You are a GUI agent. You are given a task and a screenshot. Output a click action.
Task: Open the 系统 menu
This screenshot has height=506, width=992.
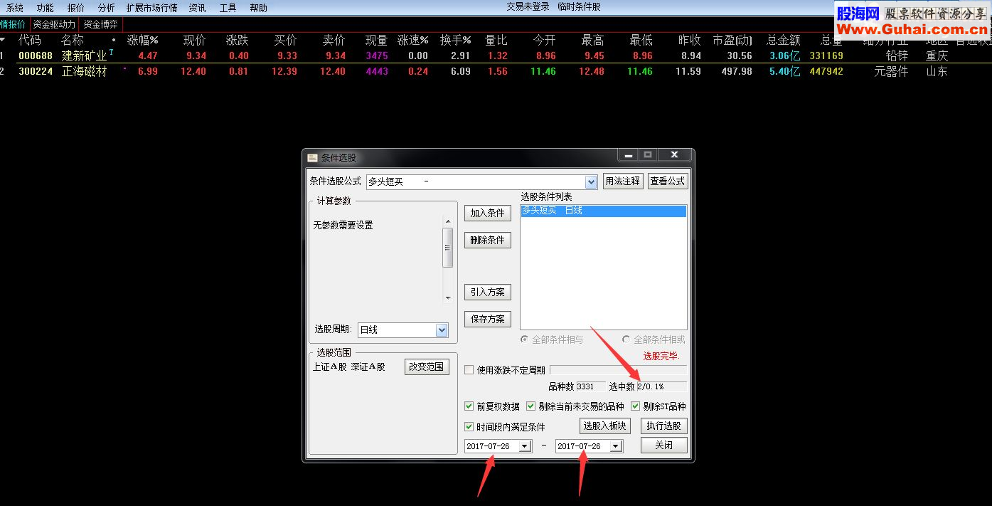[x=15, y=8]
